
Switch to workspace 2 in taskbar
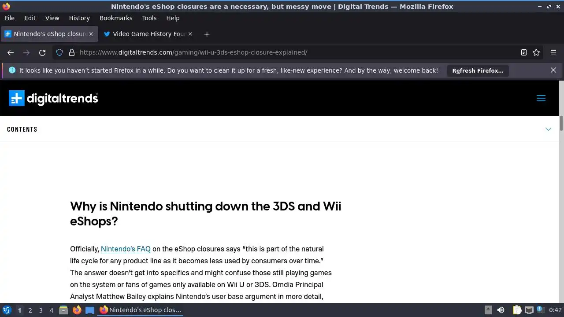(x=30, y=310)
